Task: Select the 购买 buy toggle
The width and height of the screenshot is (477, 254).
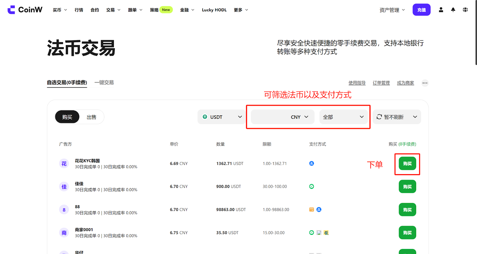Action: [x=67, y=117]
